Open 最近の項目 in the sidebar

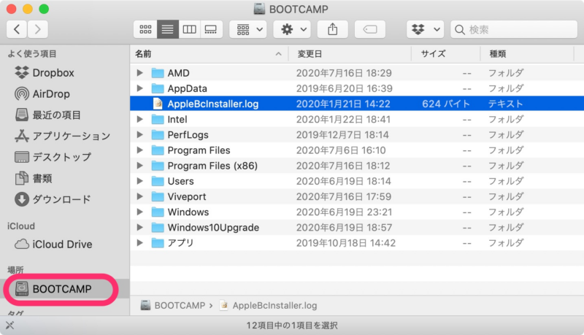pos(48,115)
